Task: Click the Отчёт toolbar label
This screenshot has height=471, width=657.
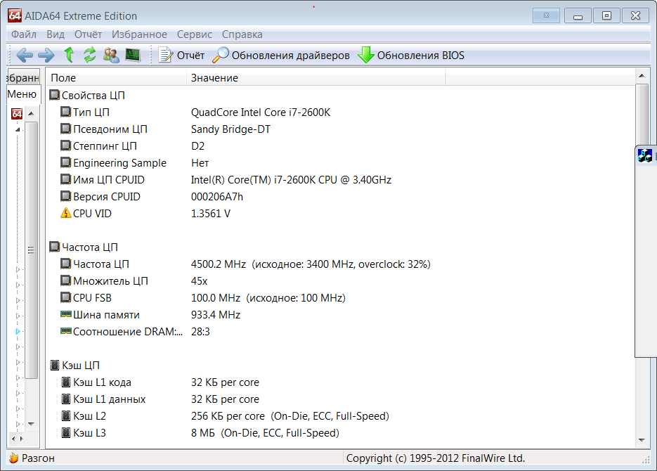Action: 190,56
